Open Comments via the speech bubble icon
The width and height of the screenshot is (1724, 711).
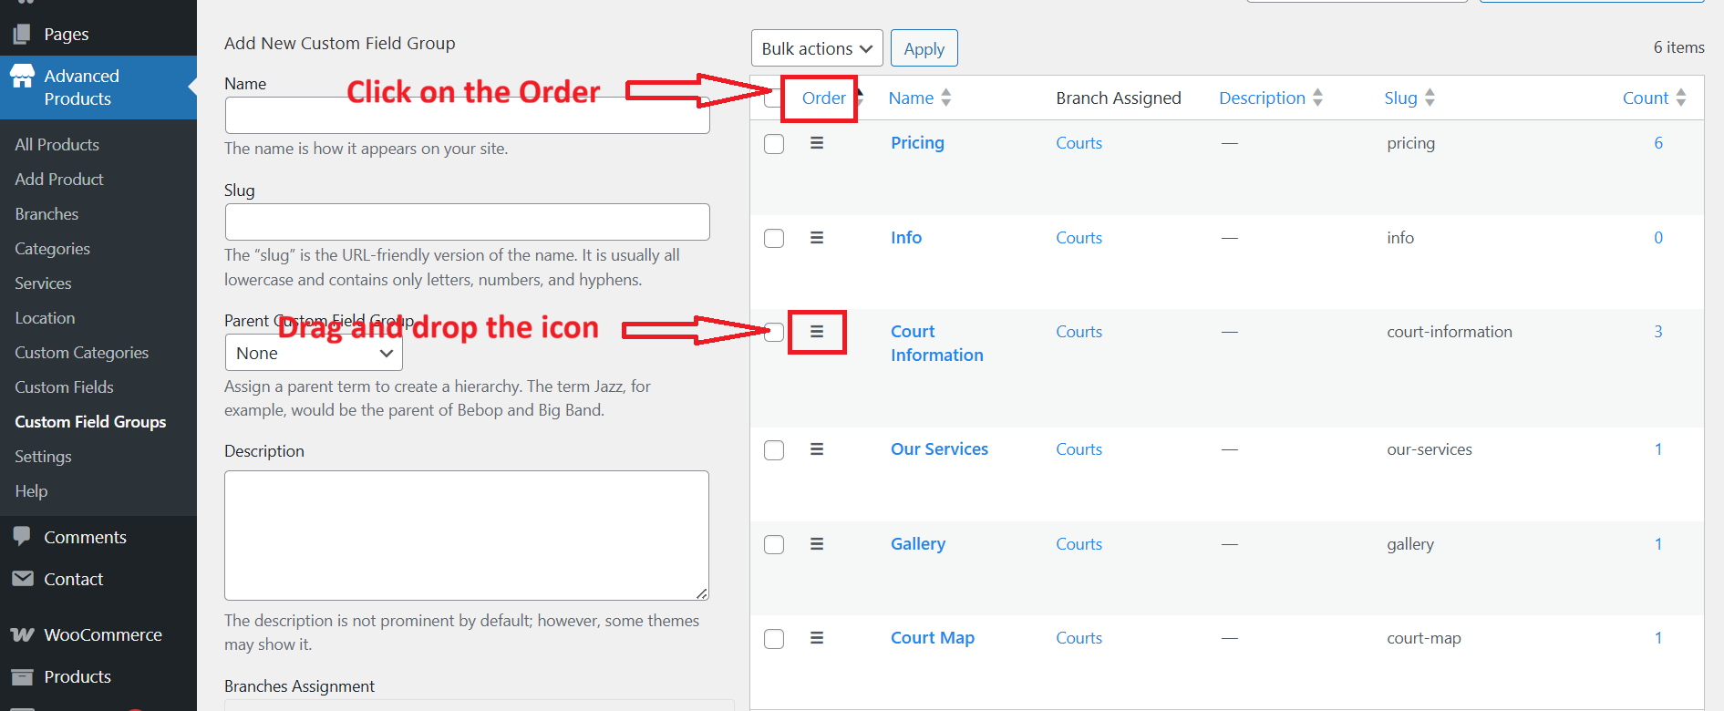[22, 537]
